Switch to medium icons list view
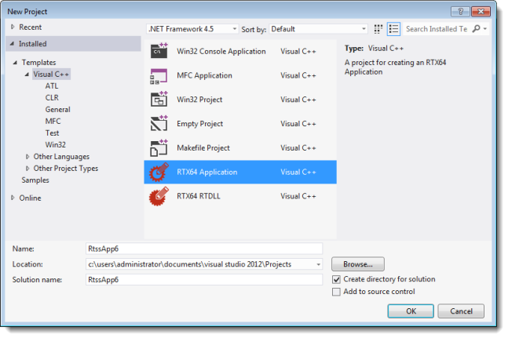 (393, 29)
